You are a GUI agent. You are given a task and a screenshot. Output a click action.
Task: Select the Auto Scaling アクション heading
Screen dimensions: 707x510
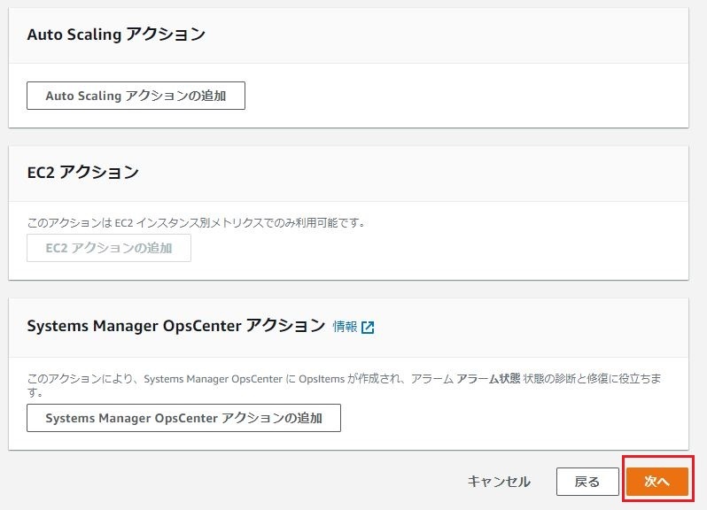116,35
